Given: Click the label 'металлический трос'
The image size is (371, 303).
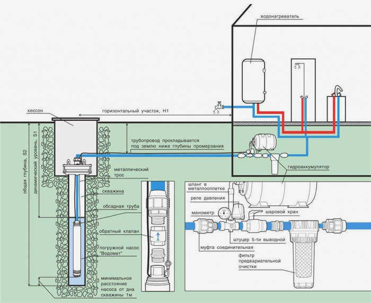Looking at the screenshot, I should coord(131,172).
